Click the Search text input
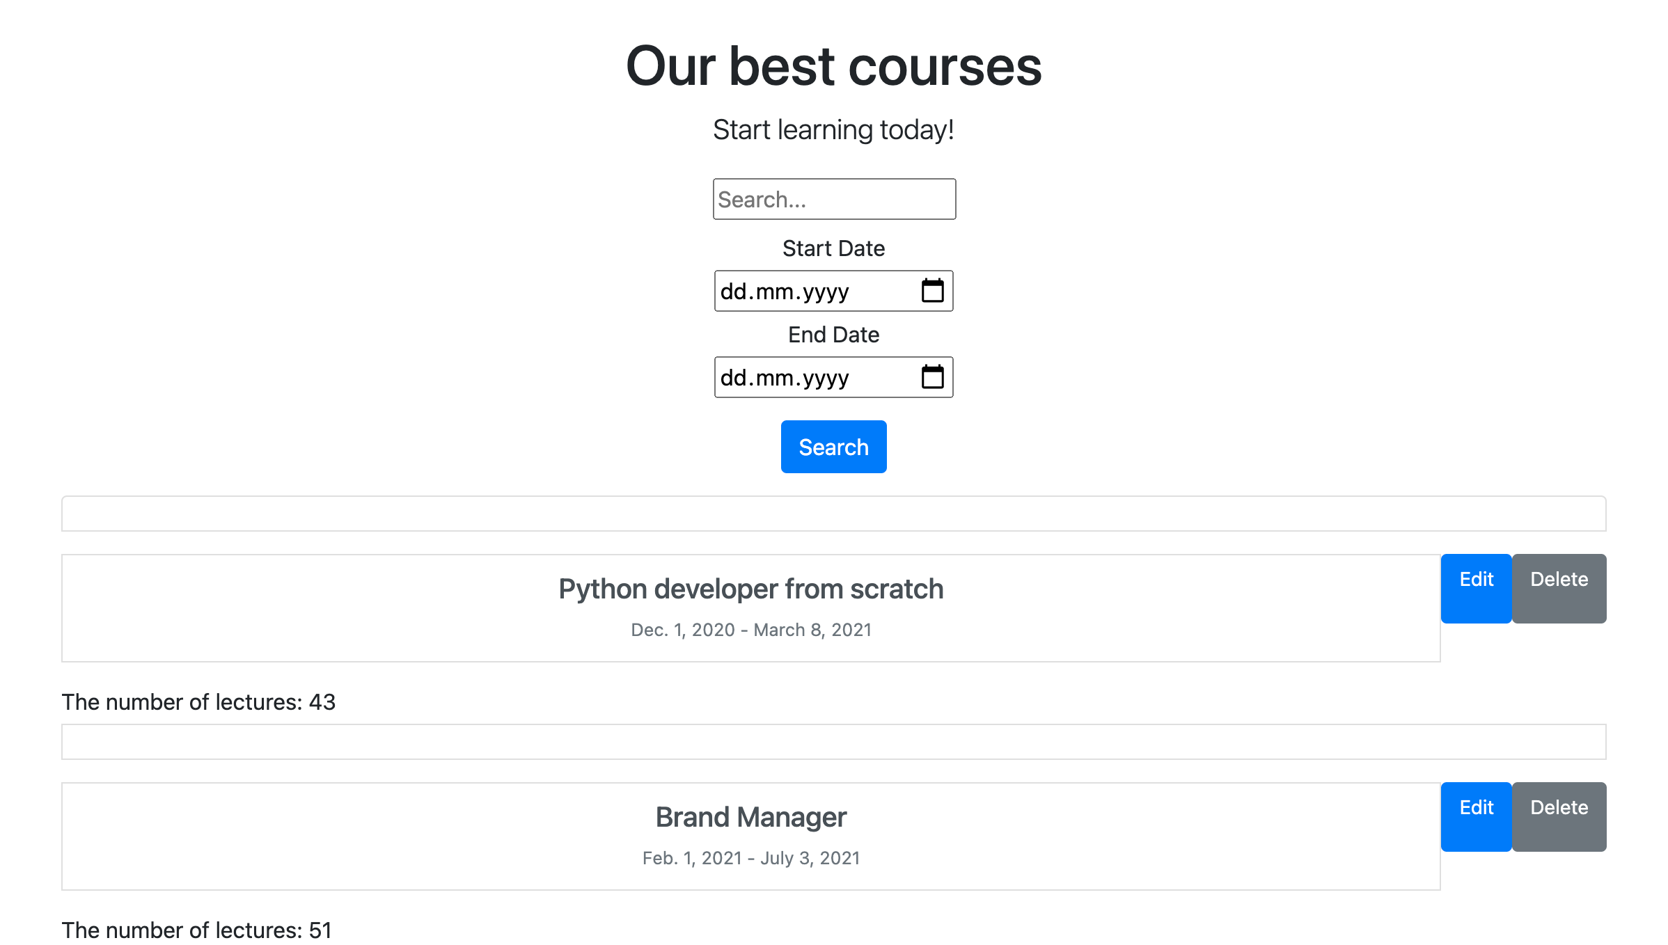Viewport: 1668px width, 945px height. click(833, 199)
